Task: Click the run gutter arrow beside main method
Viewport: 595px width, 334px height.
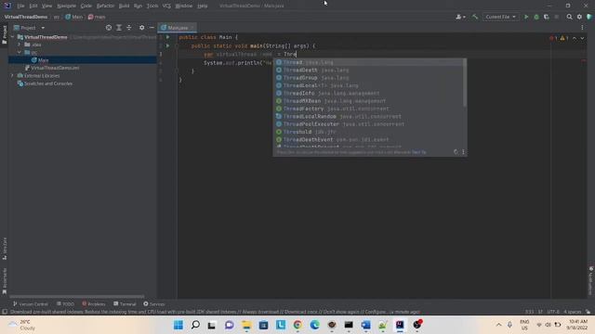Action: click(167, 45)
